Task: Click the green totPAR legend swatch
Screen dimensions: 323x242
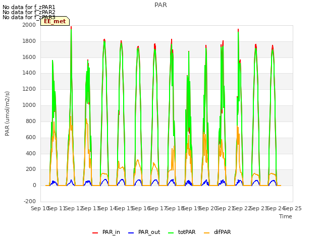Action: coord(171,233)
